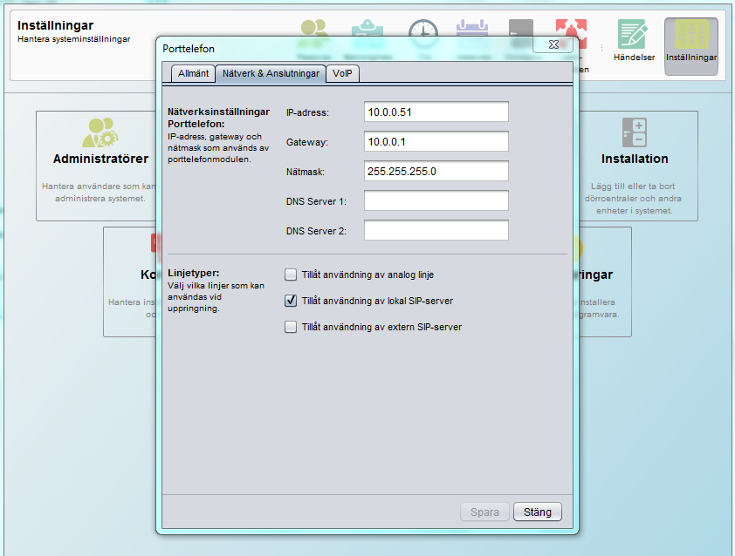735x556 pixels.
Task: Focus the empty DNS Server 1 field
Action: click(436, 200)
